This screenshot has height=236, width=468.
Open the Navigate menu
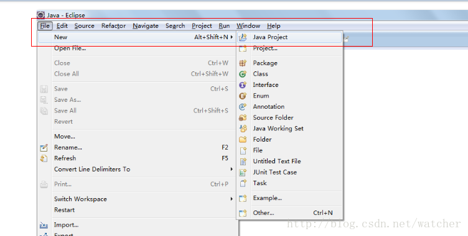click(x=146, y=26)
